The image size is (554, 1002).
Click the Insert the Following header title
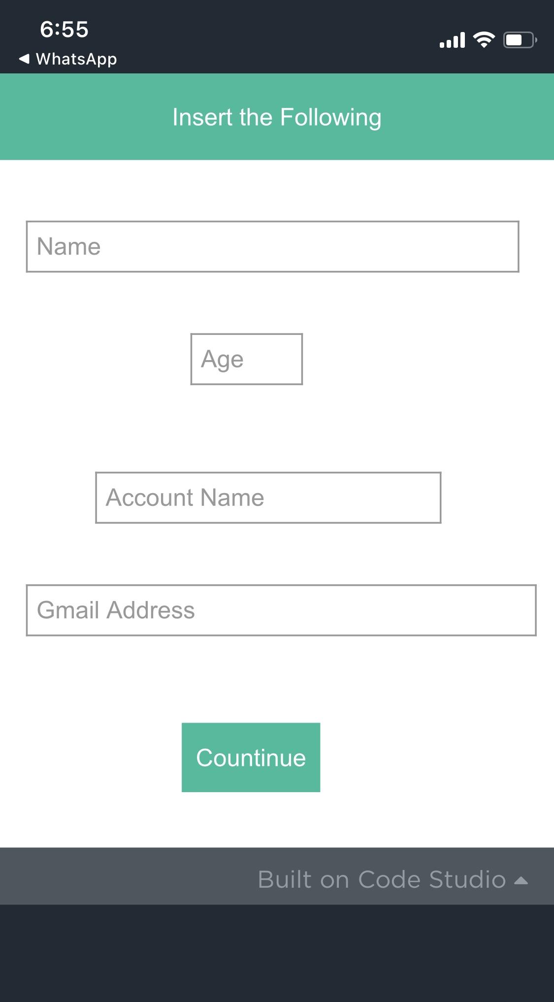coord(277,118)
